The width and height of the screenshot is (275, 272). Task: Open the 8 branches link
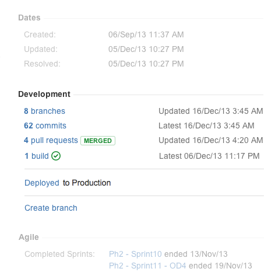44,111
